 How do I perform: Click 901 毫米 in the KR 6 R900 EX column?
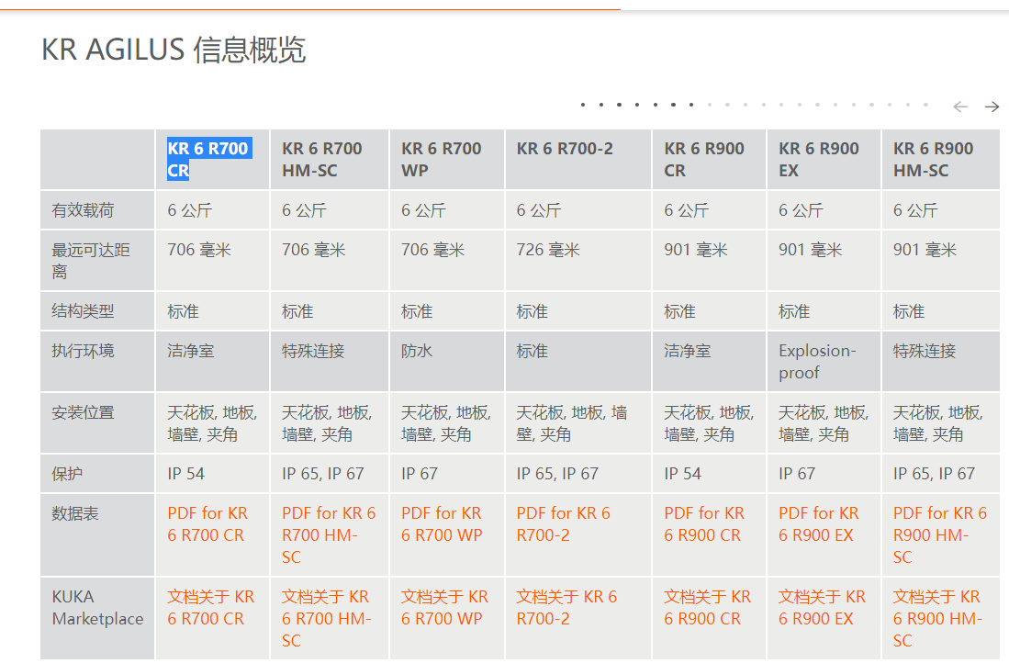(x=810, y=250)
